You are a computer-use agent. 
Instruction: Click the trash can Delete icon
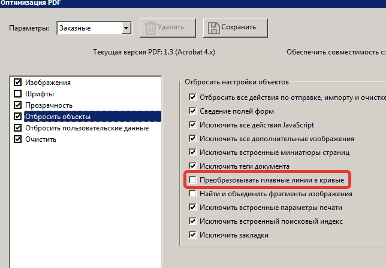point(150,28)
